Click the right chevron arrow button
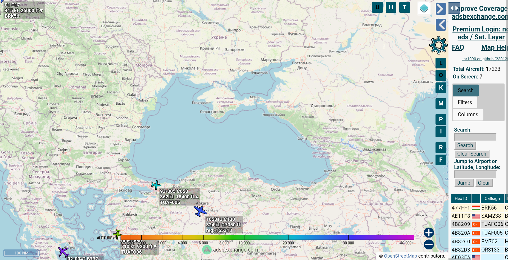508x260 pixels. click(x=441, y=9)
